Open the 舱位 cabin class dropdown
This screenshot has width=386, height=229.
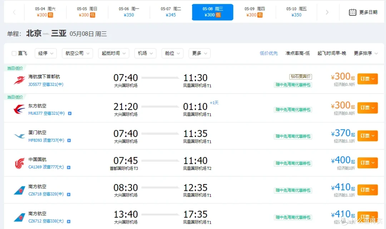coord(172,53)
